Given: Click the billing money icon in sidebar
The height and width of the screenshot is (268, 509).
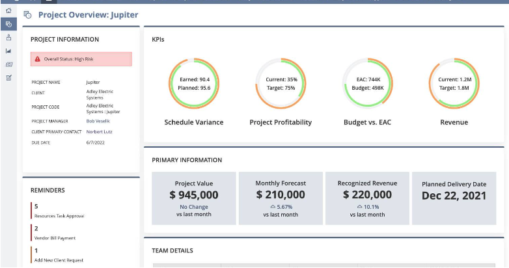Looking at the screenshot, I should point(8,64).
